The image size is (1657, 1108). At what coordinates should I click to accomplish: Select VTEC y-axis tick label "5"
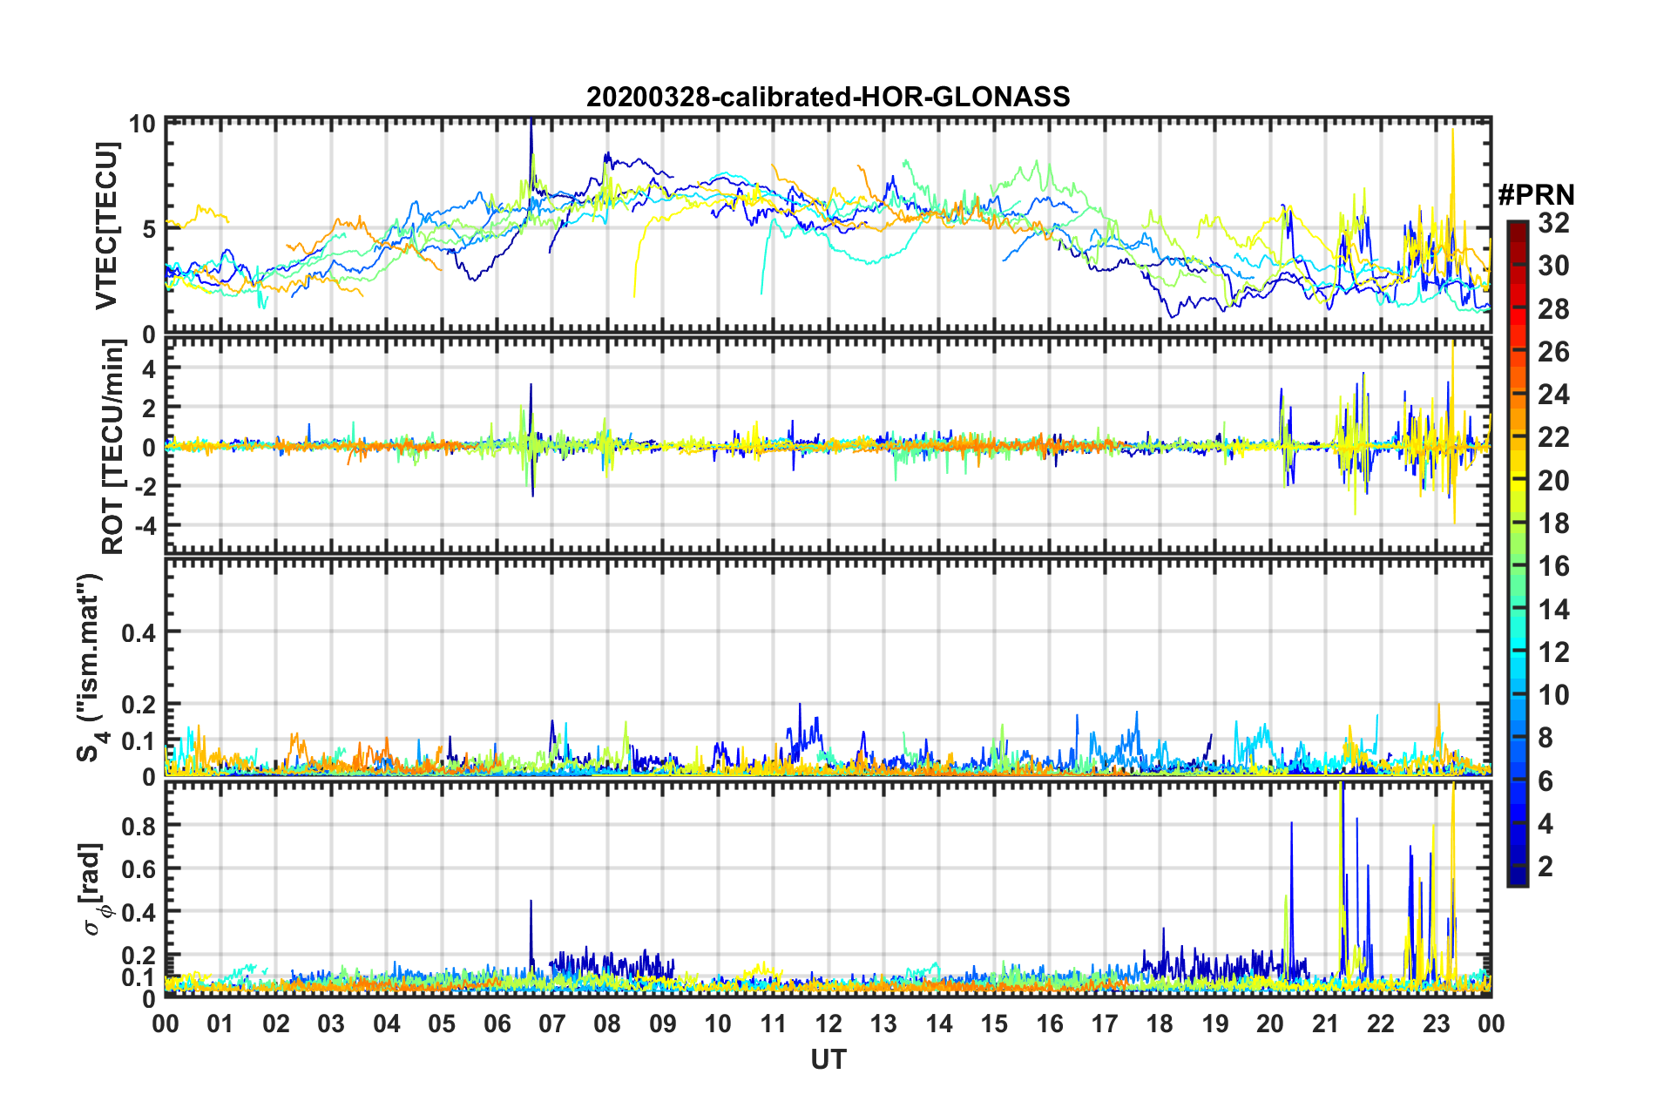[x=150, y=229]
